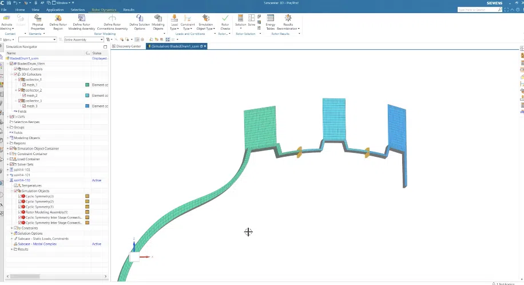Click the Activate Meshing icon
Viewport: 524px width, 285px height.
(6, 18)
